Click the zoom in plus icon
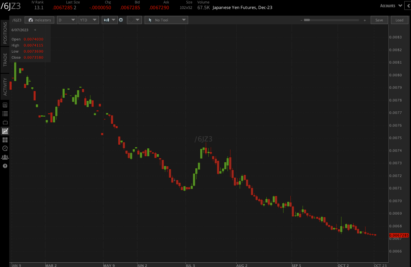411x267 pixels. coord(365,20)
